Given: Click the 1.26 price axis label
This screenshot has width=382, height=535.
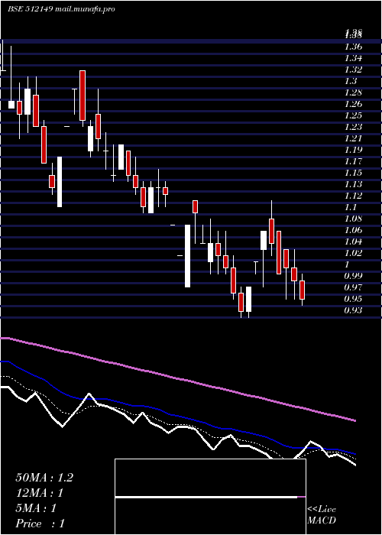Looking at the screenshot, I should [x=353, y=104].
